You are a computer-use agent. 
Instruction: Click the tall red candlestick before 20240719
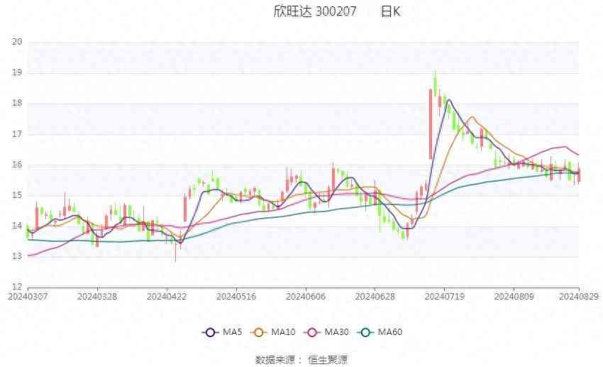pos(431,124)
